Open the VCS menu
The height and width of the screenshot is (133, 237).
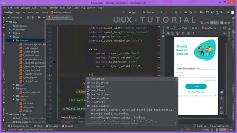[83, 8]
